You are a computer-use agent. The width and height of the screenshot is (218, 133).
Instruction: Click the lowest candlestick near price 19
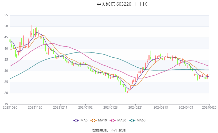point(127,93)
